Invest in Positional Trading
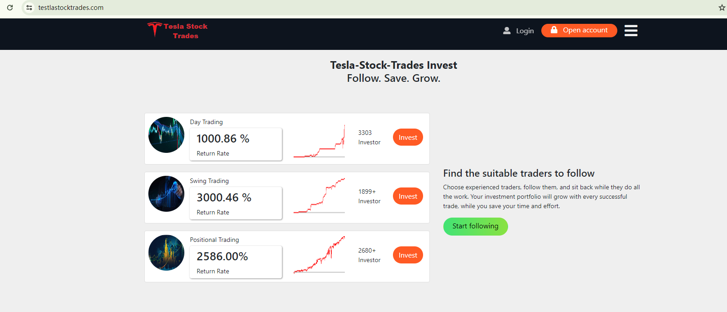Image resolution: width=727 pixels, height=312 pixels. 408,255
